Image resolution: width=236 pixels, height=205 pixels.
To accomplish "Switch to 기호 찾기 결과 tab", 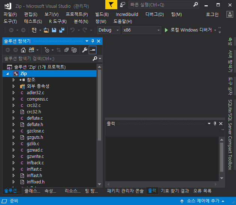I will 175,191.
